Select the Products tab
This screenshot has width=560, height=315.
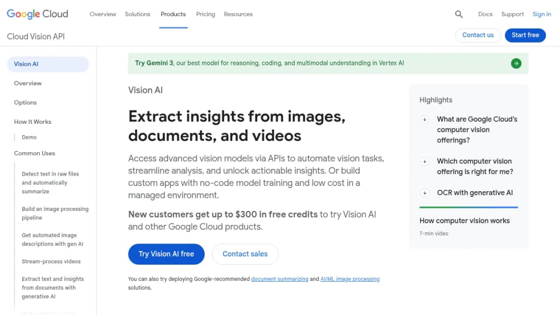point(173,15)
